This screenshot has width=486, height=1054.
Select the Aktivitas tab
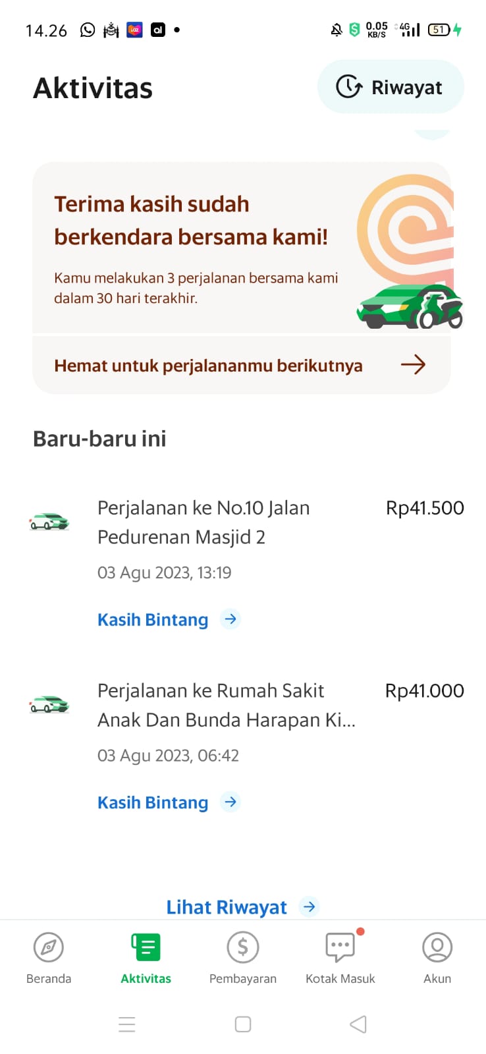146,958
